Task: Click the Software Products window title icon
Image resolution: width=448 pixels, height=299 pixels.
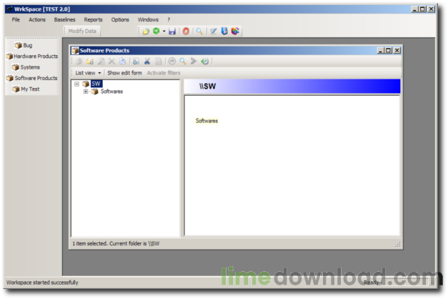Action: pos(75,50)
